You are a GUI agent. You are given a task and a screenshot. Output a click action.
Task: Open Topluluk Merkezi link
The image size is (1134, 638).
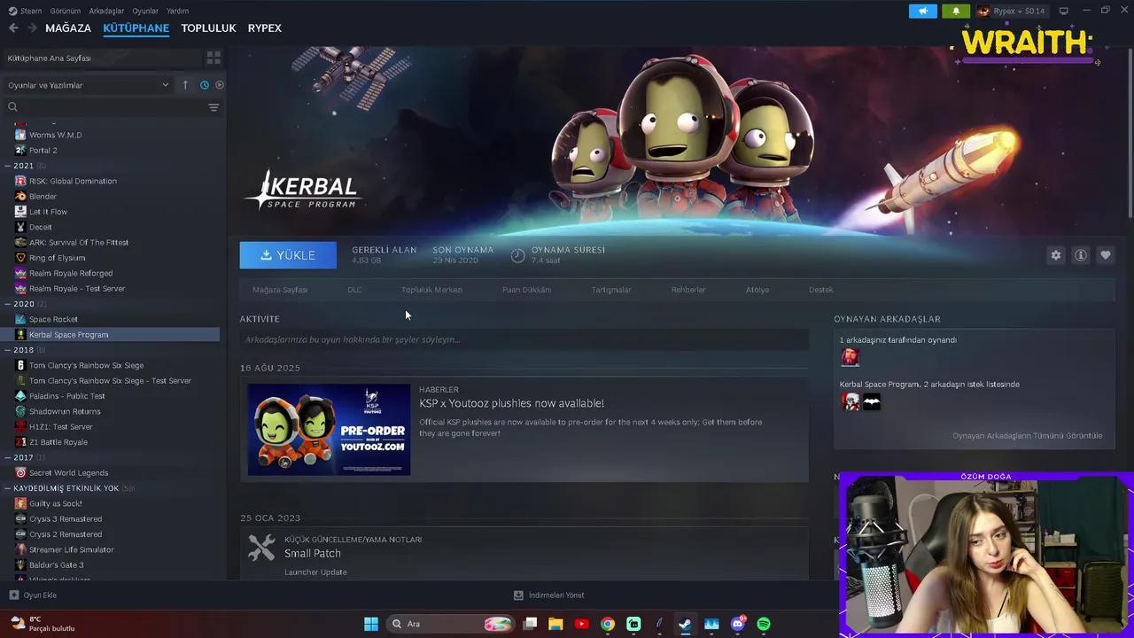coord(431,290)
